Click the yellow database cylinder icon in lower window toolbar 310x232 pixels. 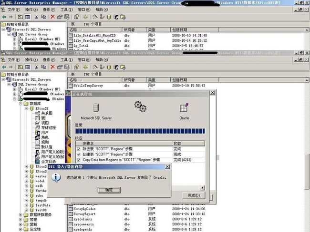[x=109, y=67]
